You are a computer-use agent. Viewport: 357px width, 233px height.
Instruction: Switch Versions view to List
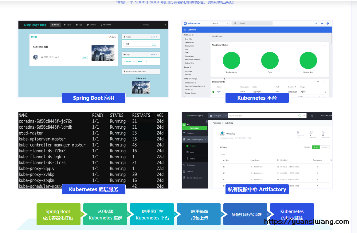(x=316, y=147)
